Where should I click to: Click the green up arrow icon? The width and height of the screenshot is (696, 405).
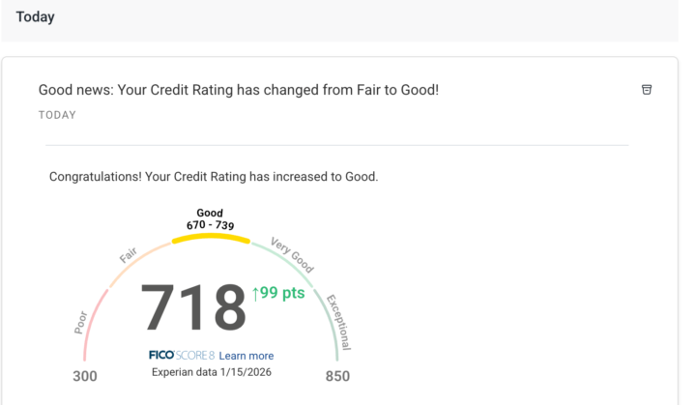[x=257, y=294]
